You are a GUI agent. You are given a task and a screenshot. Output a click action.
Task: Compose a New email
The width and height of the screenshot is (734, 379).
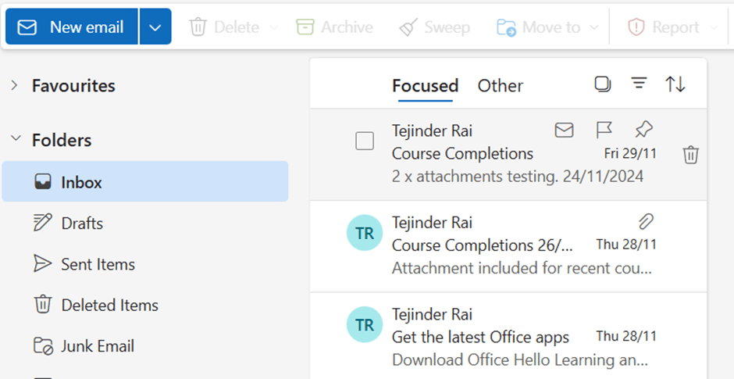point(72,27)
